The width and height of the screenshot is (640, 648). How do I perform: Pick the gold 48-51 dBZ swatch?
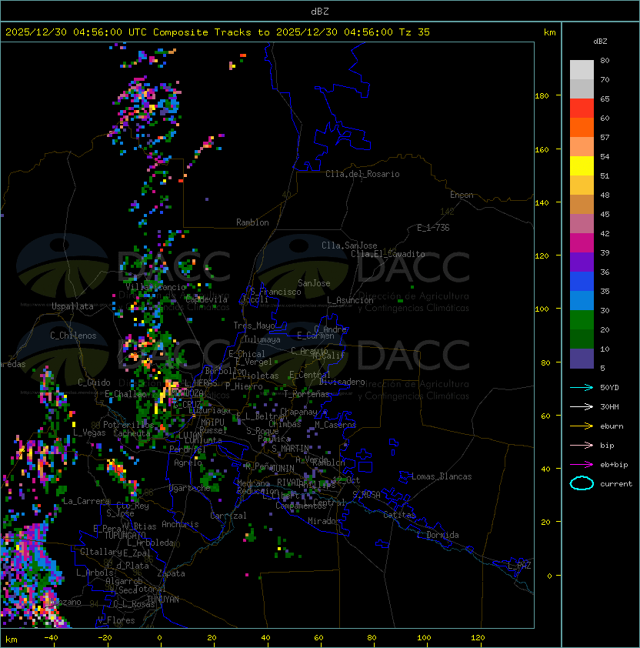pos(582,185)
